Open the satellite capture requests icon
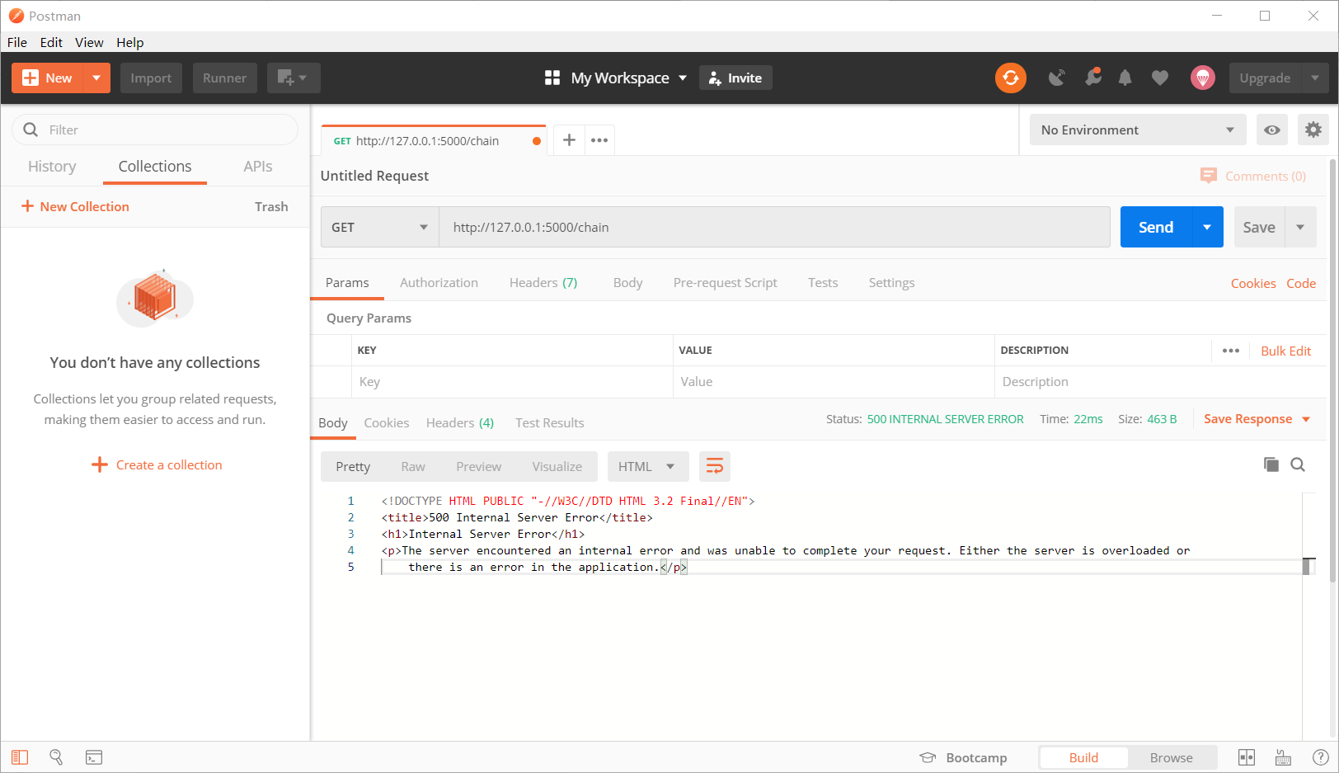Viewport: 1339px width, 773px height. (x=1056, y=78)
